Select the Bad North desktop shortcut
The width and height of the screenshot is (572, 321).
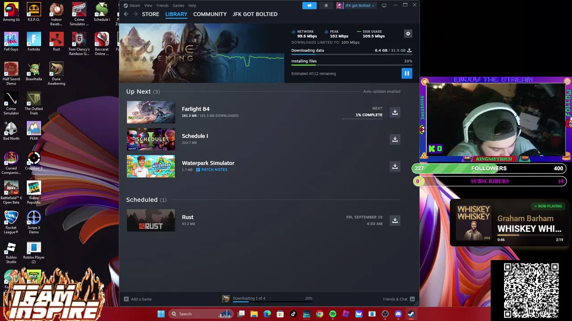[x=11, y=131]
